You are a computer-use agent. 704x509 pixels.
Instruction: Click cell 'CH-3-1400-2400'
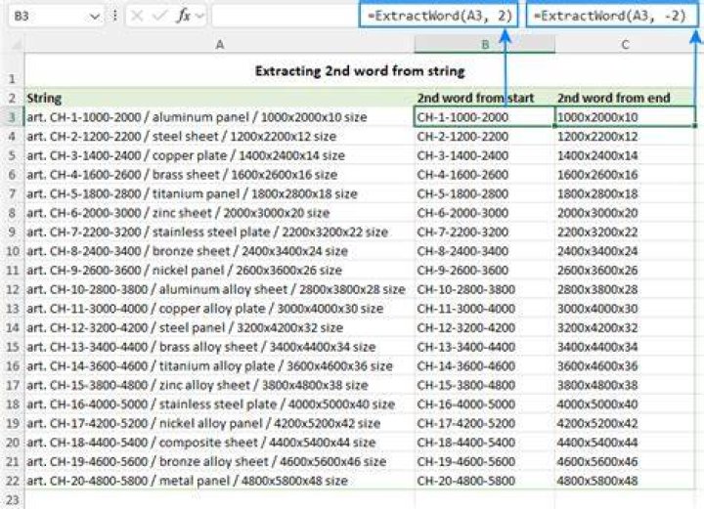484,155
